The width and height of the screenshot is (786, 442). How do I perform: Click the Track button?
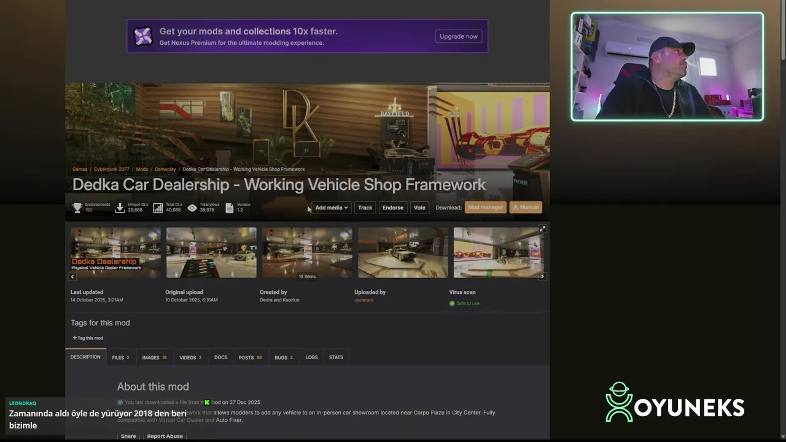(365, 207)
